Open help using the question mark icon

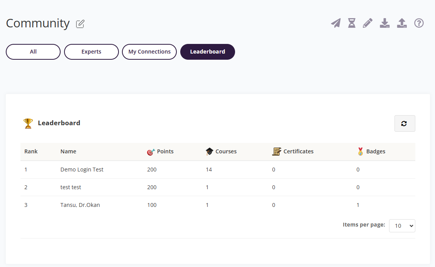coord(419,23)
